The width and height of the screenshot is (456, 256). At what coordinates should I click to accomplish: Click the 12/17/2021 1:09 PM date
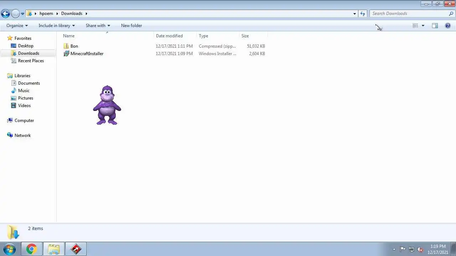pyautogui.click(x=174, y=54)
